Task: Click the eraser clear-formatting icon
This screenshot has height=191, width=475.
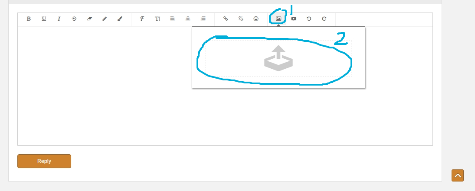Action: [x=89, y=19]
